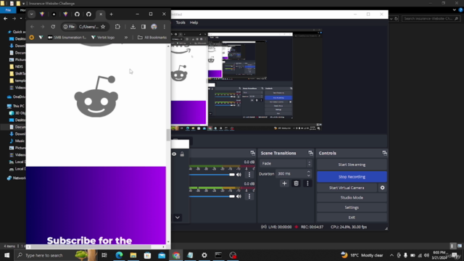Open virtual camera settings gear
Screen dimensions: 464x261
(x=382, y=188)
